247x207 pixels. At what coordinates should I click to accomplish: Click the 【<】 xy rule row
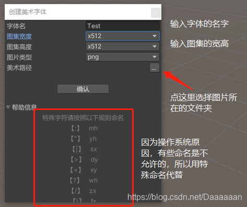(x=83, y=170)
